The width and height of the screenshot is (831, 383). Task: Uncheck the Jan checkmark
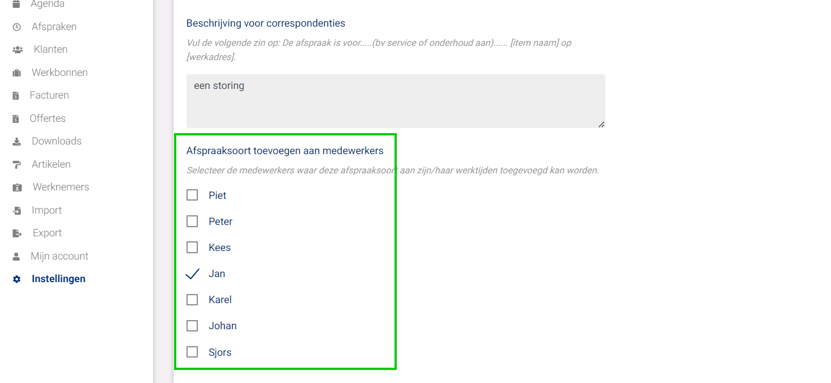pyautogui.click(x=192, y=274)
